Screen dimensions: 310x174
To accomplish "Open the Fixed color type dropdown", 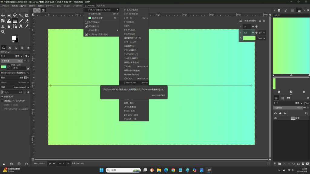I will tap(261, 38).
